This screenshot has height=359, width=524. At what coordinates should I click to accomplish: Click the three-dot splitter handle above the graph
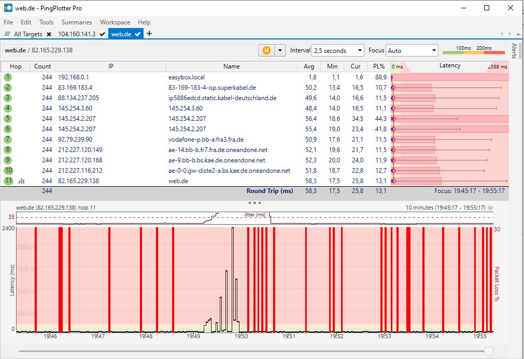coord(254,203)
